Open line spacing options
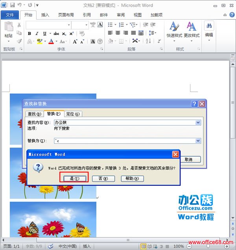This screenshot has width=236, height=250. [x=153, y=33]
